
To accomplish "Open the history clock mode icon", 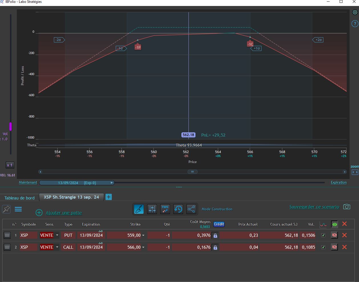I will click(x=178, y=209).
